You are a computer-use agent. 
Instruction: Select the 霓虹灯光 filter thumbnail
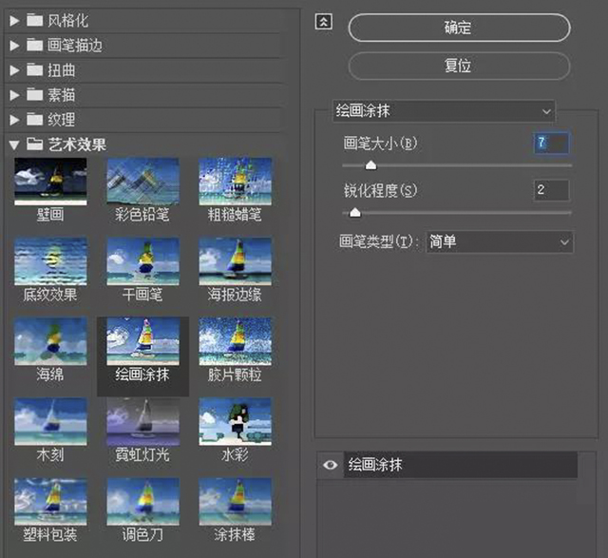point(142,422)
